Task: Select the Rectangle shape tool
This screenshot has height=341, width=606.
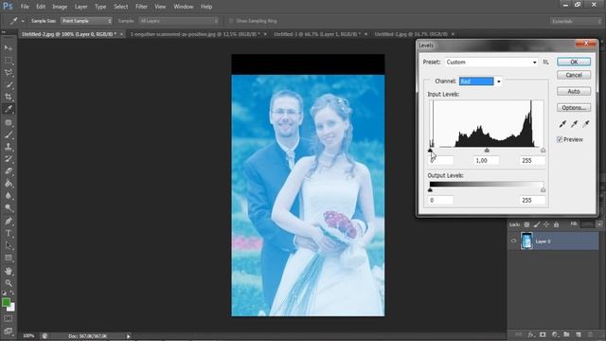Action: 9,258
